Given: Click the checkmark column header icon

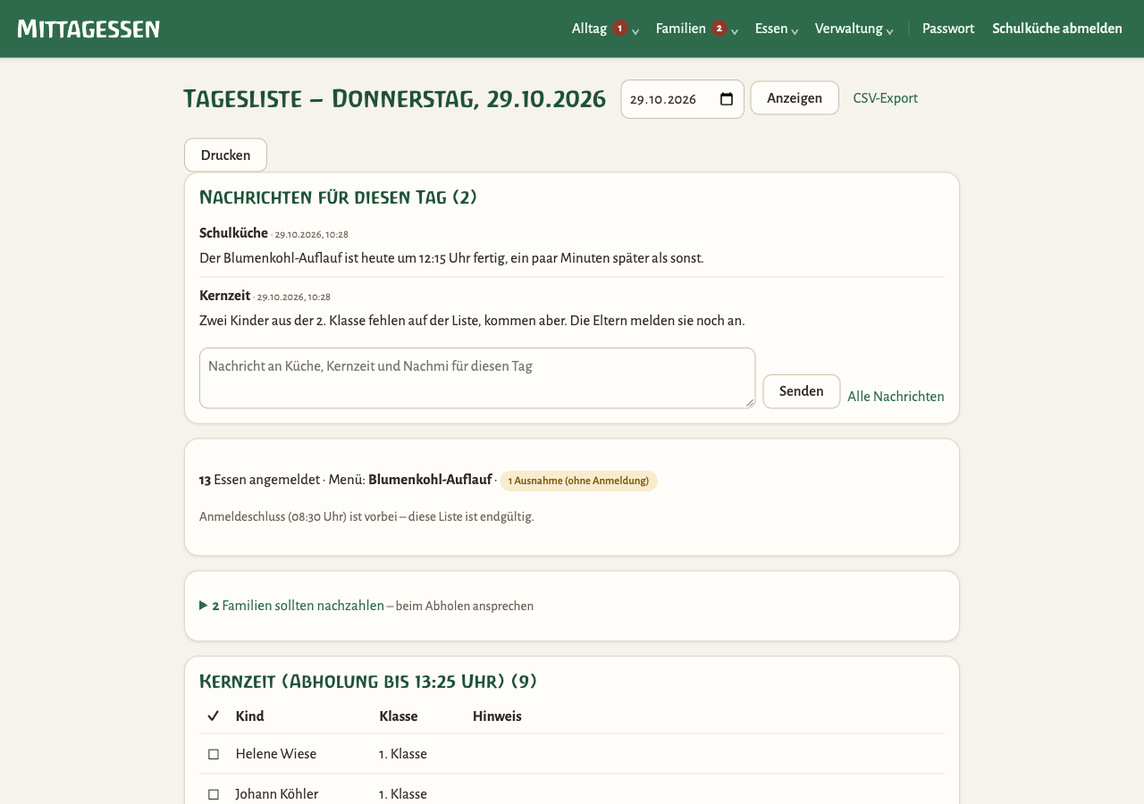Looking at the screenshot, I should click(x=214, y=716).
